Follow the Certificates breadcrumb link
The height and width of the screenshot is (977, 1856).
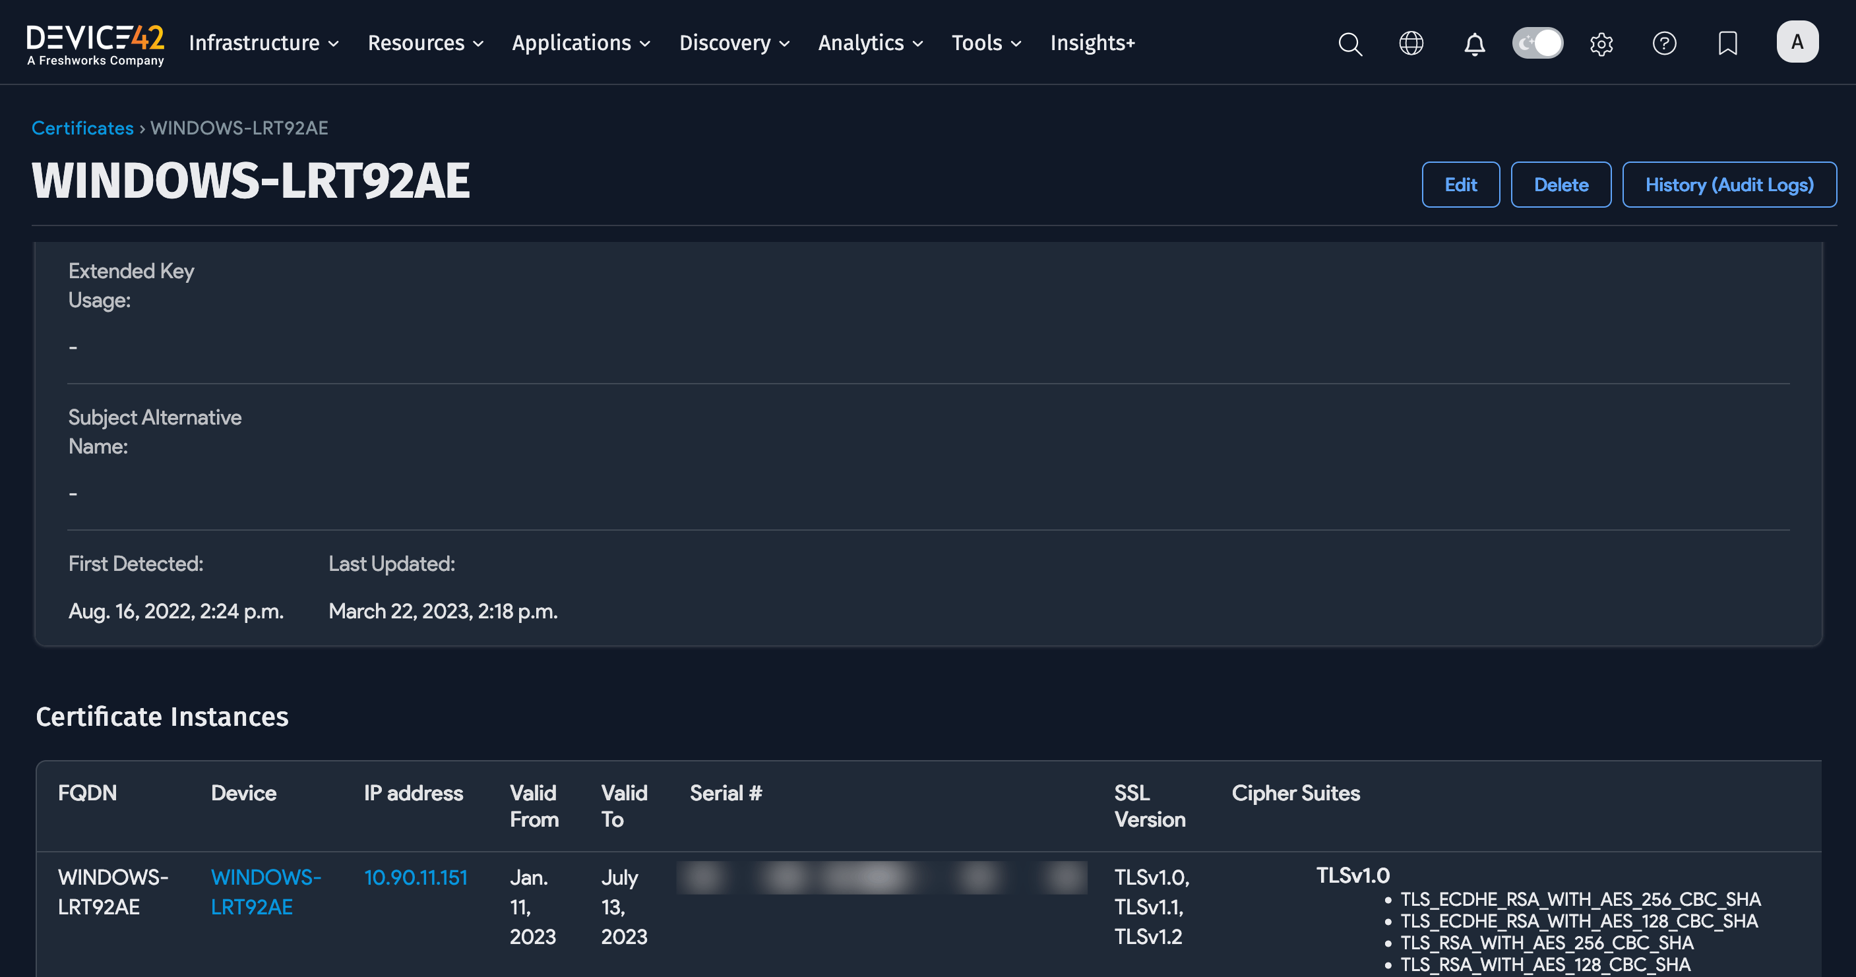pyautogui.click(x=82, y=128)
